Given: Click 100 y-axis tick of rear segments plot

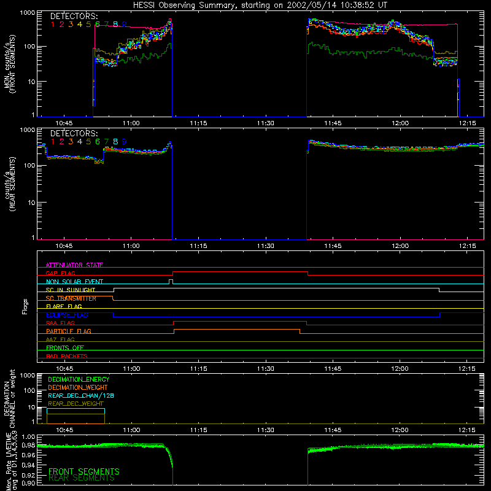Looking at the screenshot, I should point(29,166).
